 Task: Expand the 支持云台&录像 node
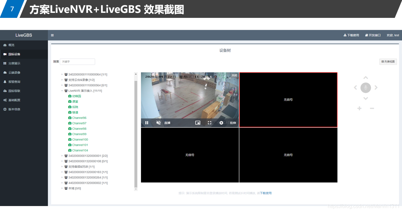point(62,80)
